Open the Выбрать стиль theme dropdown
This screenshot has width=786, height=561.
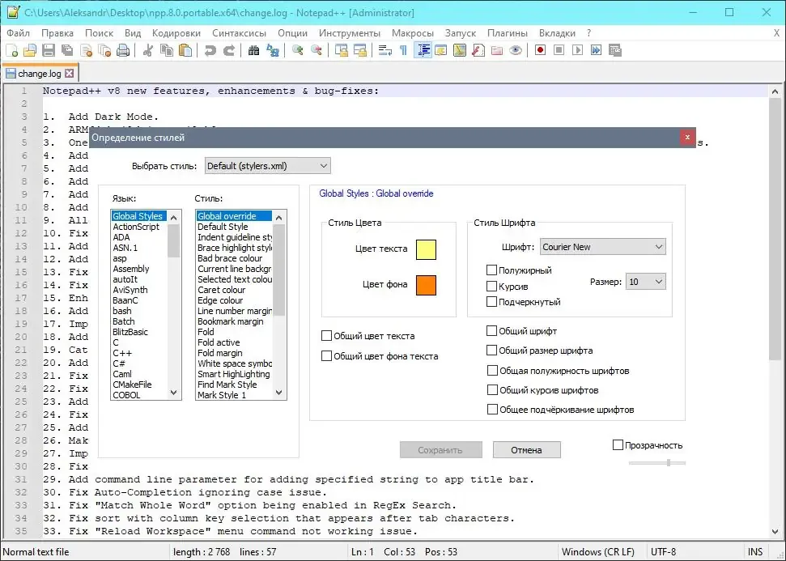pyautogui.click(x=268, y=166)
